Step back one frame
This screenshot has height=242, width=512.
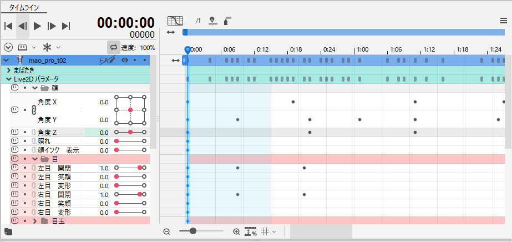click(x=22, y=26)
